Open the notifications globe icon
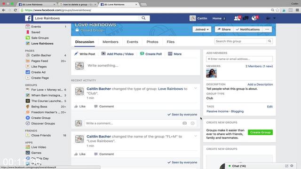 tap(254, 18)
